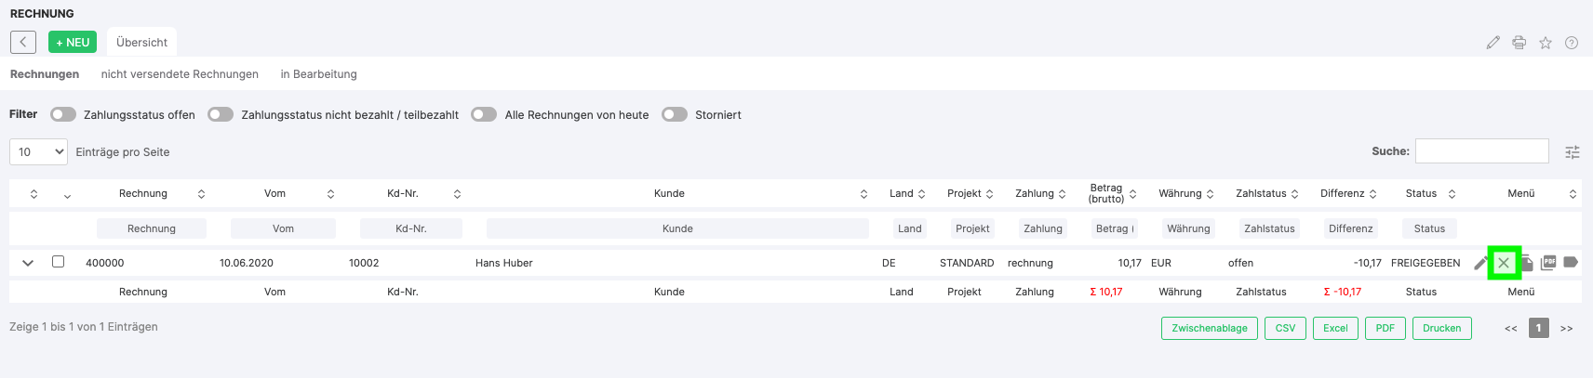Viewport: 1593px width, 378px height.
Task: Enable the Zahlungsstatus offen filter
Action: pyautogui.click(x=63, y=114)
